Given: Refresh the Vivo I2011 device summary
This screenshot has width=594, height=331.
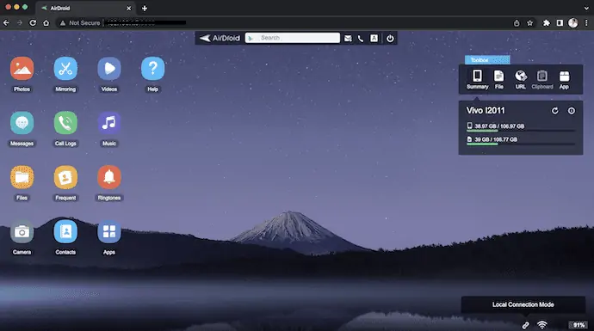Looking at the screenshot, I should [554, 111].
